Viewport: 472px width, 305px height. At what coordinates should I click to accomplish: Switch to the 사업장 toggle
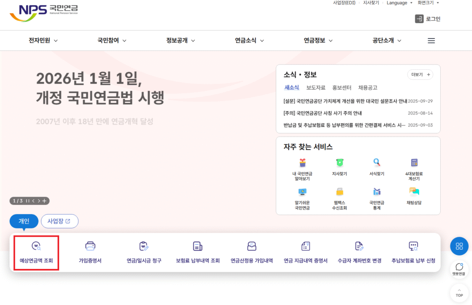(59, 221)
